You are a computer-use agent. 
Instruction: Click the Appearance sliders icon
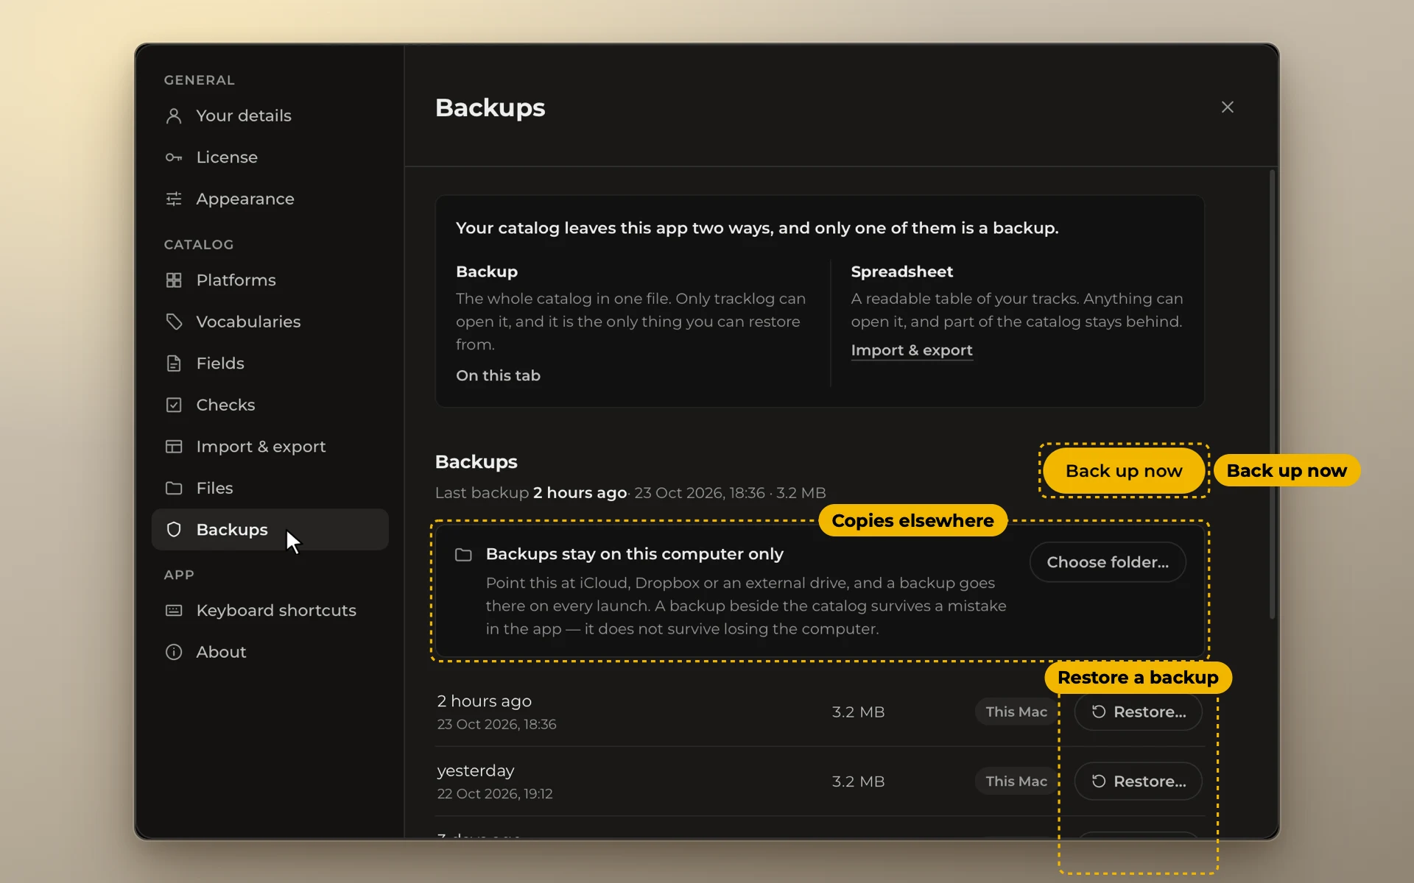tap(174, 199)
